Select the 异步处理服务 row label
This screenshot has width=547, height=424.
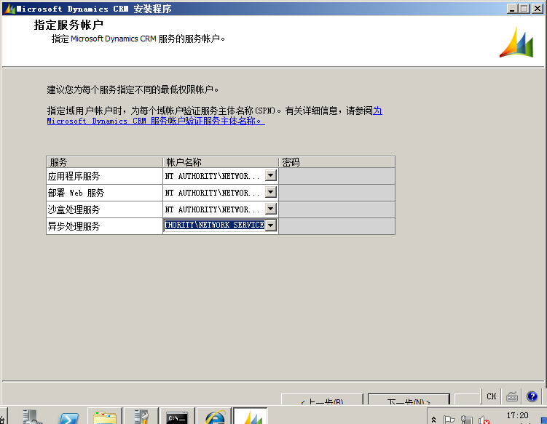click(x=74, y=226)
